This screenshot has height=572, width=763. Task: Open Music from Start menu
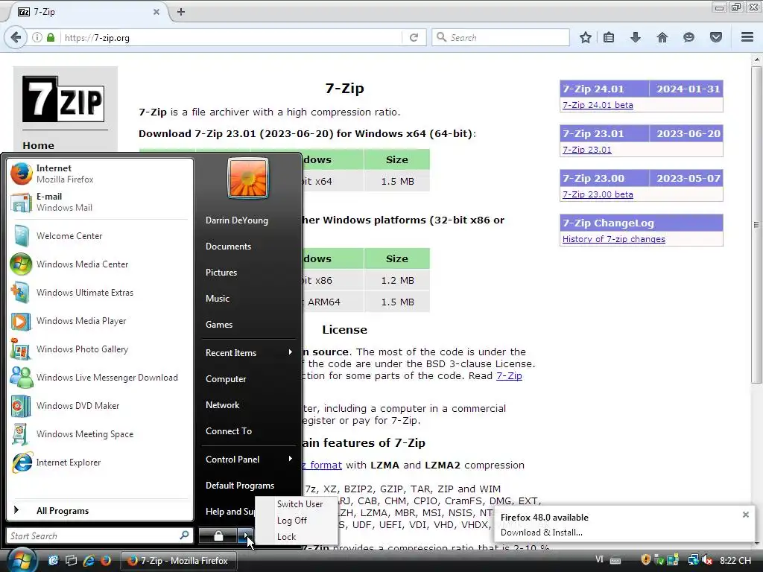249,299
